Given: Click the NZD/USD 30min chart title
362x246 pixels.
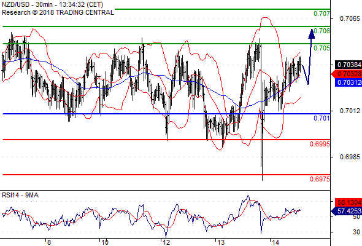Looking at the screenshot, I should 52,4.
